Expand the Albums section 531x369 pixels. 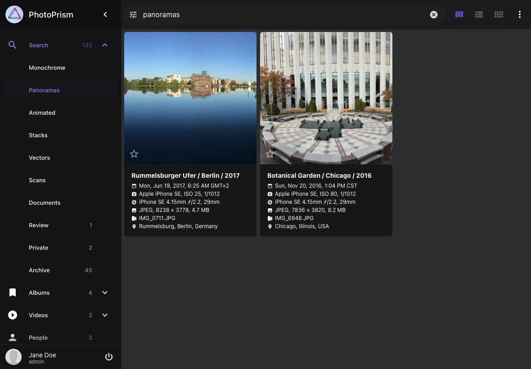click(105, 292)
